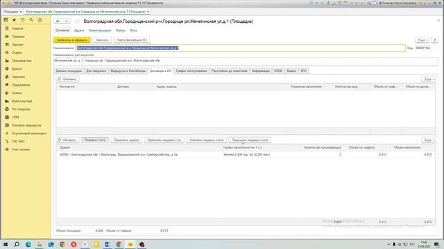Open Microsoft Edge from the taskbar
Viewport: 444px width, 249px height.
[28, 244]
